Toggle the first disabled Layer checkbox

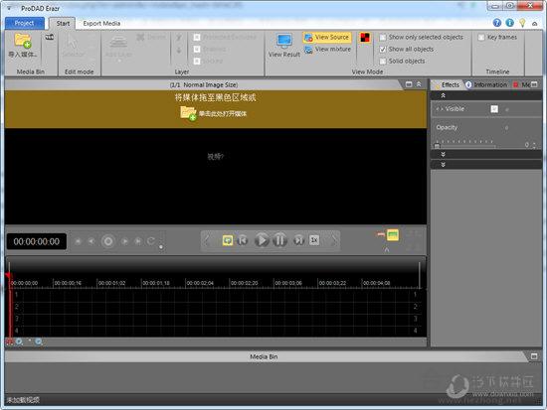point(197,37)
